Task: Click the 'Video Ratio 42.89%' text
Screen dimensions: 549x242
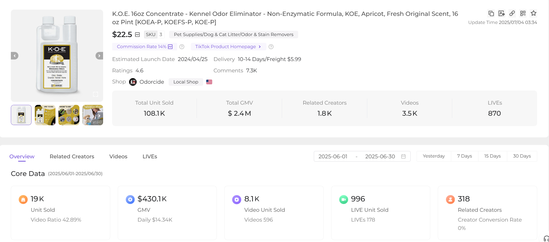Action: click(x=56, y=220)
